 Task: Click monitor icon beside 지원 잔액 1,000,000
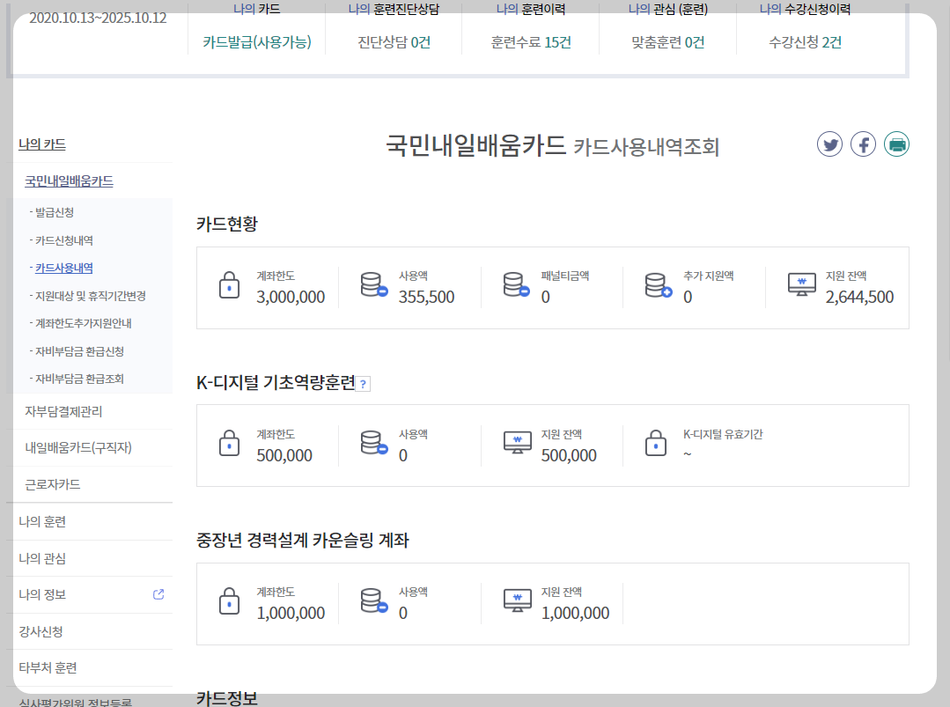click(518, 600)
